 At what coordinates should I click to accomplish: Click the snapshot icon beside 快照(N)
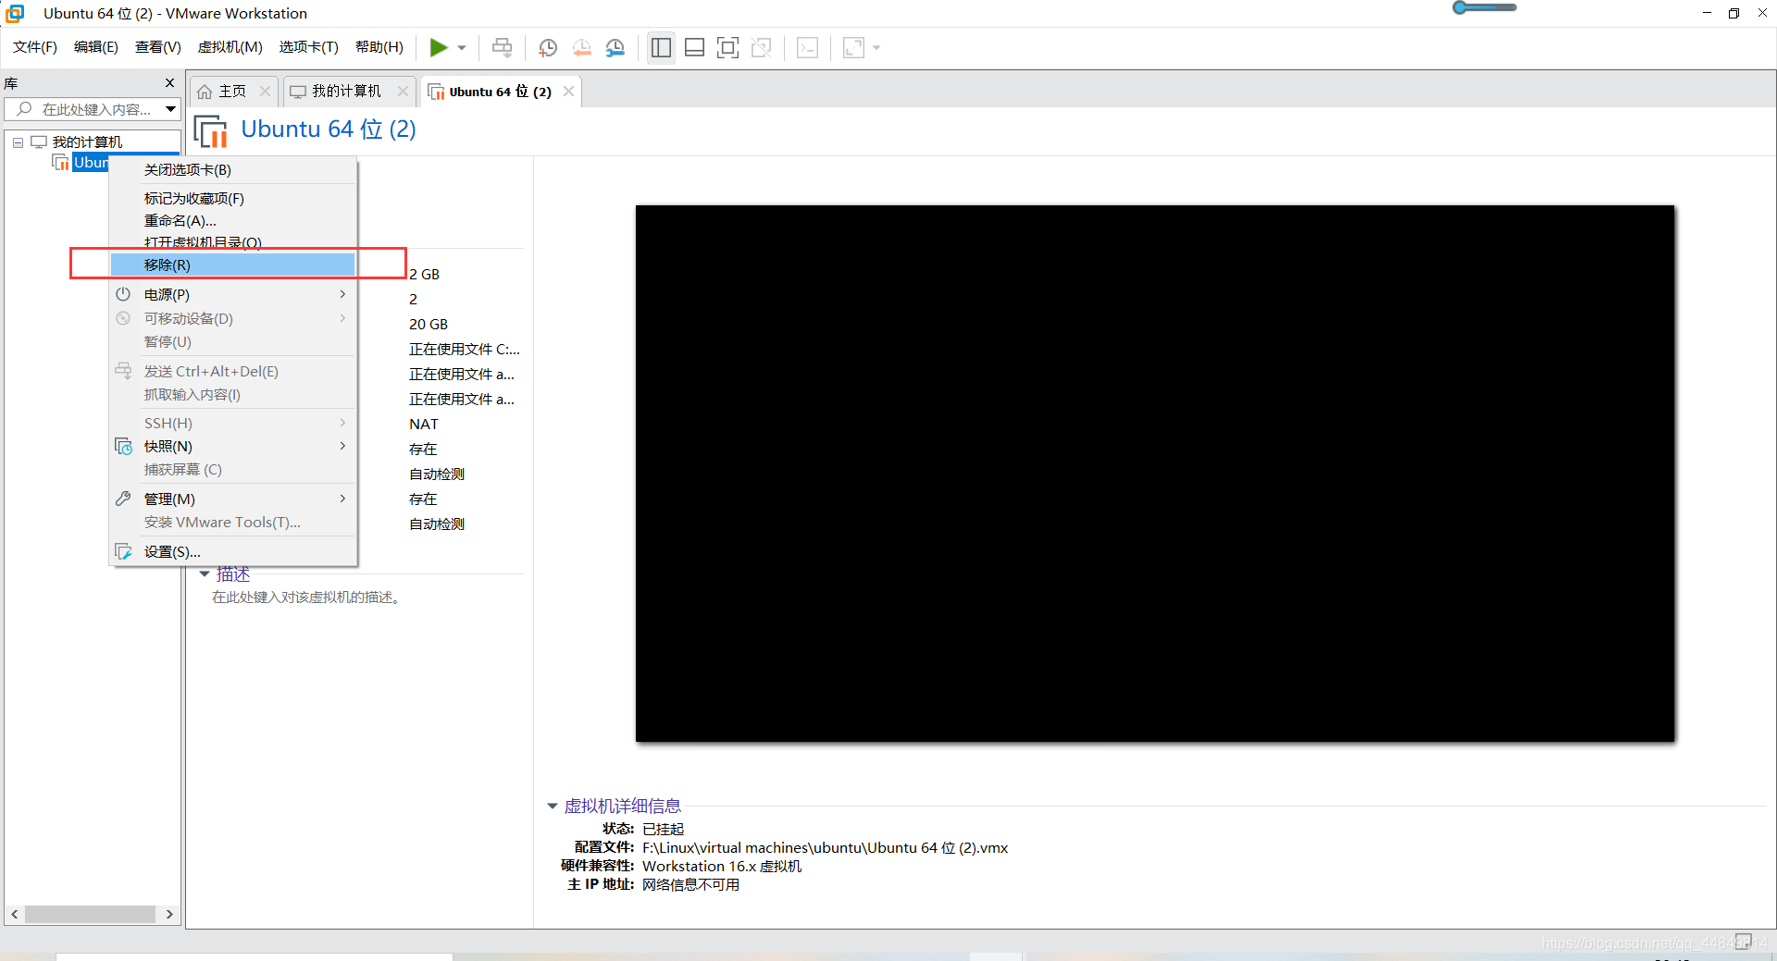(x=123, y=447)
